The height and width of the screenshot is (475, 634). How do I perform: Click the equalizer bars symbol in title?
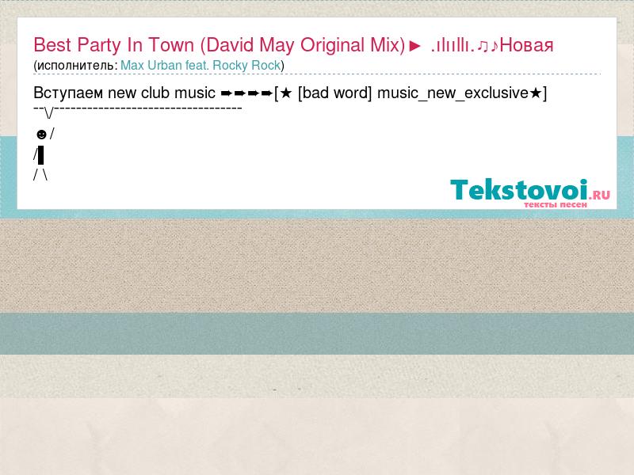pyautogui.click(x=453, y=46)
